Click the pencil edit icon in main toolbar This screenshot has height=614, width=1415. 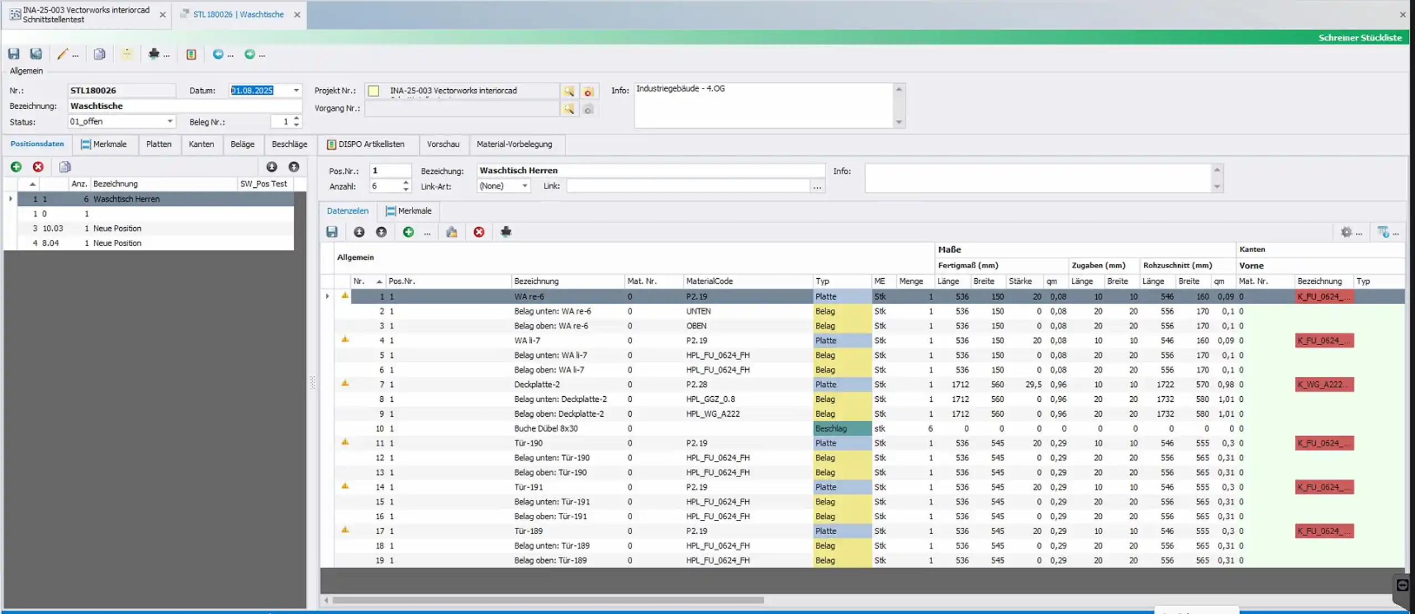coord(62,54)
